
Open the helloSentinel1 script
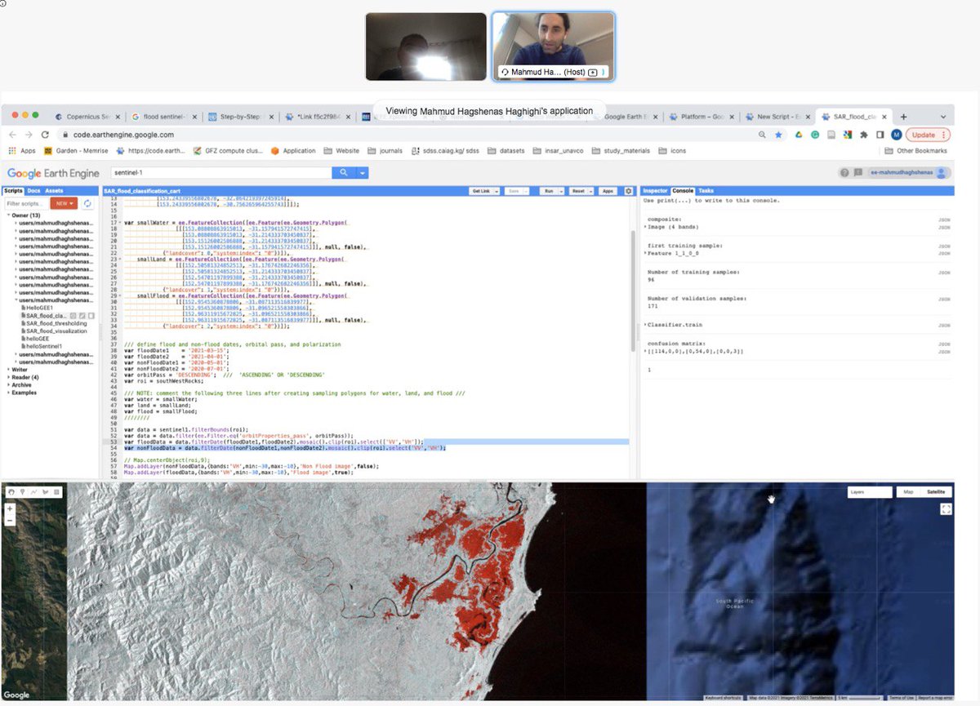44,346
